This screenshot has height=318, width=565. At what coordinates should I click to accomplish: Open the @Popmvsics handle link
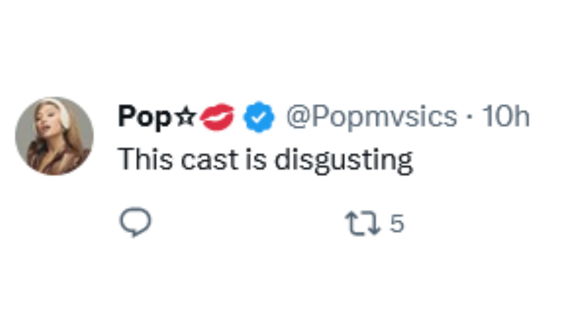click(x=372, y=117)
